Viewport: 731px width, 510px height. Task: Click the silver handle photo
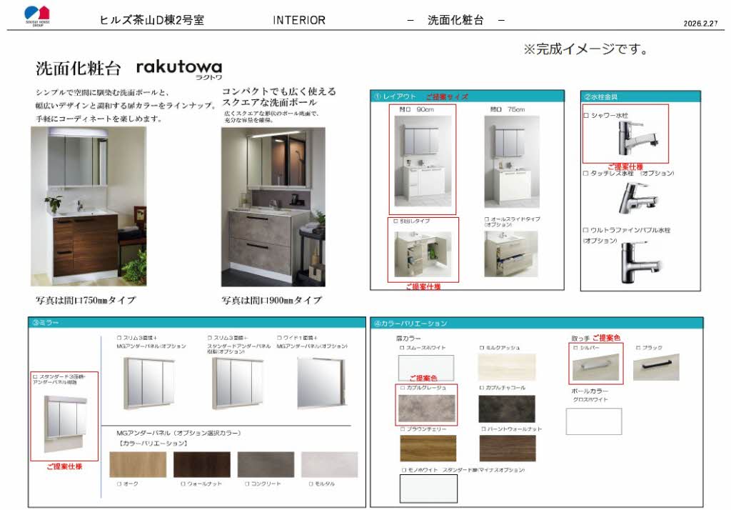tap(596, 368)
